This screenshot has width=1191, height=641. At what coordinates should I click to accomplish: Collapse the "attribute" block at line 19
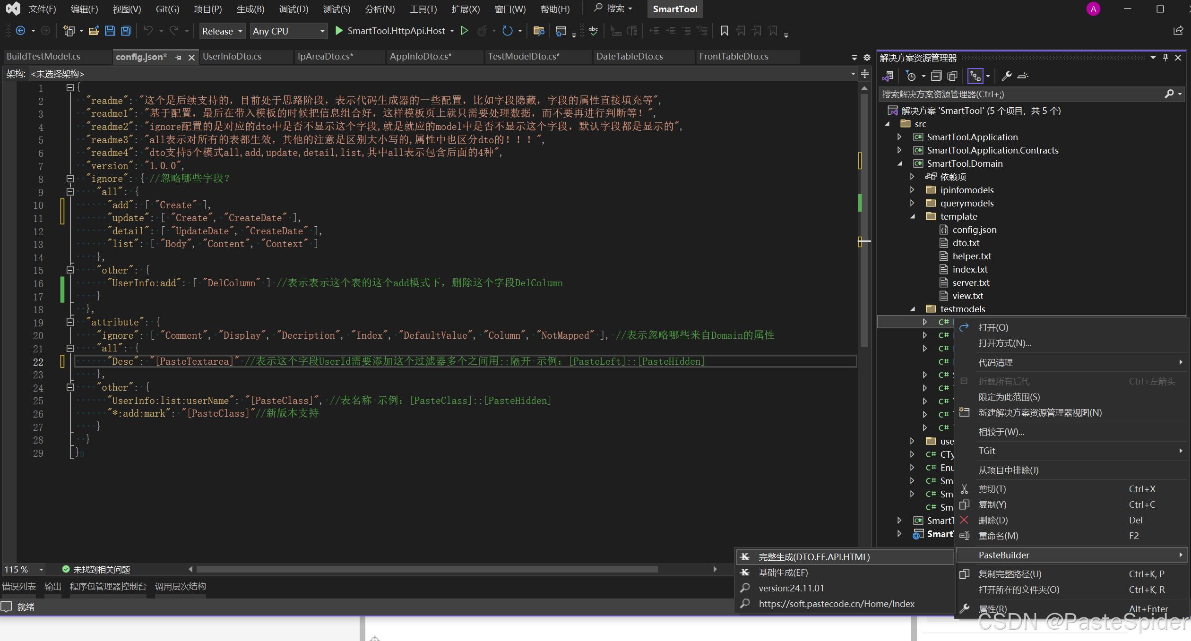[70, 322]
